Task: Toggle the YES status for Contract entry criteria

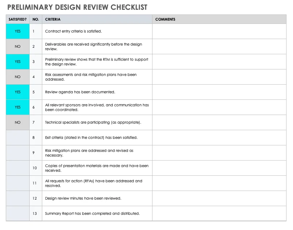Action: pos(17,31)
